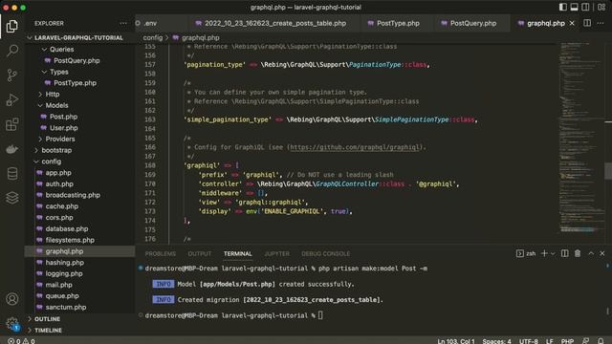612x344 pixels.
Task: Select graphql.php in the explorer tree
Action: 64,251
